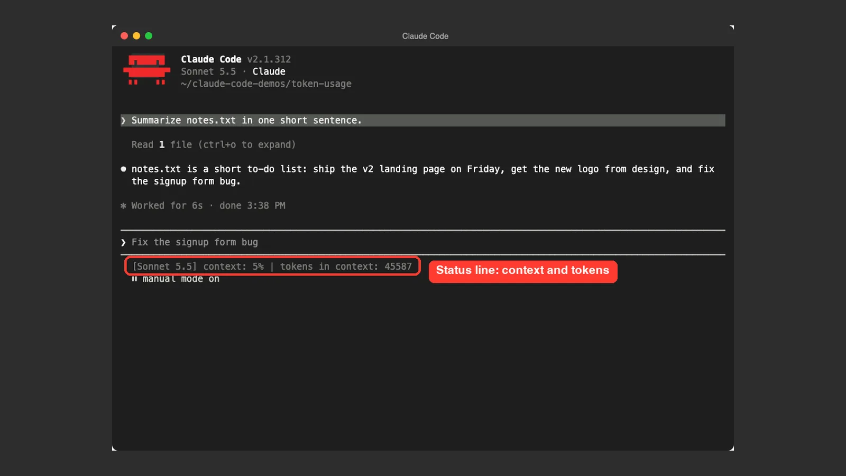The width and height of the screenshot is (846, 476).
Task: Focus the input field containing 'Fix the signup form bug'
Action: [422, 242]
